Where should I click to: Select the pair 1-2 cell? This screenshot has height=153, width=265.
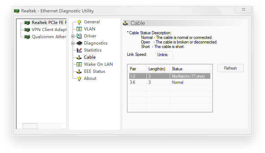tap(138, 76)
